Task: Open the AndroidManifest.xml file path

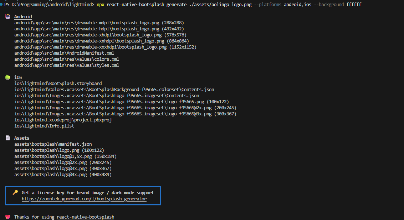Action: coord(64,53)
